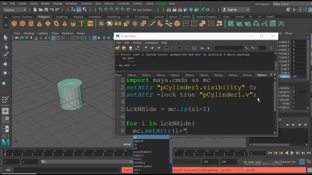Viewport: 312px width, 175px height.
Task: Select the last Python tab in Script Editor
Action: pos(262,75)
